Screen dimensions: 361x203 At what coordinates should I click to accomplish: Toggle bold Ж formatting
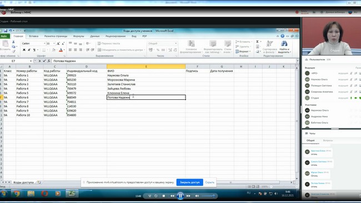pyautogui.click(x=24, y=50)
